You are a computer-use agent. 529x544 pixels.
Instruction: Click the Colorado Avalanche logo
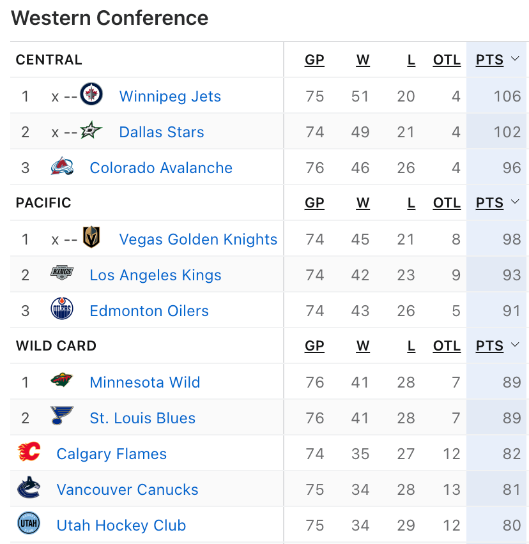62,166
